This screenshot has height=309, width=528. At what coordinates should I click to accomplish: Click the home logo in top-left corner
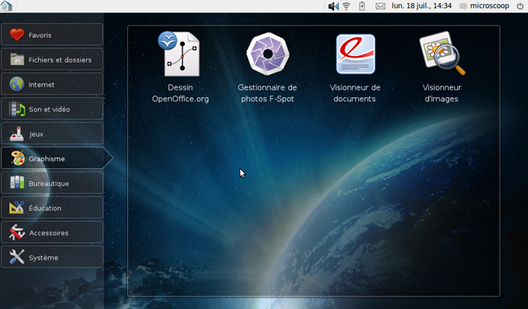click(7, 6)
